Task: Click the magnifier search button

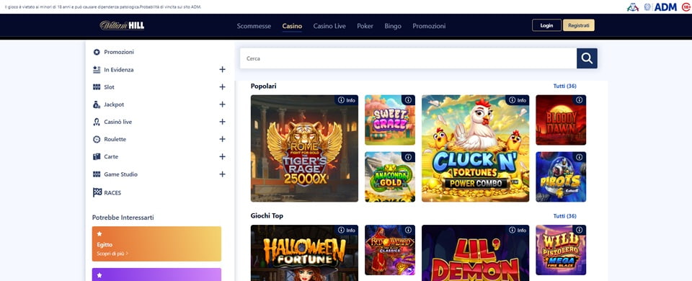Action: pos(587,58)
